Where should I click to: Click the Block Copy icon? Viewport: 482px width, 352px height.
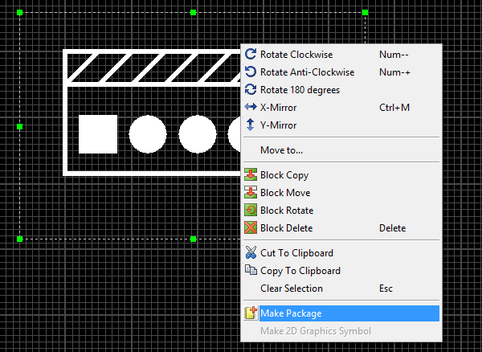pyautogui.click(x=251, y=174)
